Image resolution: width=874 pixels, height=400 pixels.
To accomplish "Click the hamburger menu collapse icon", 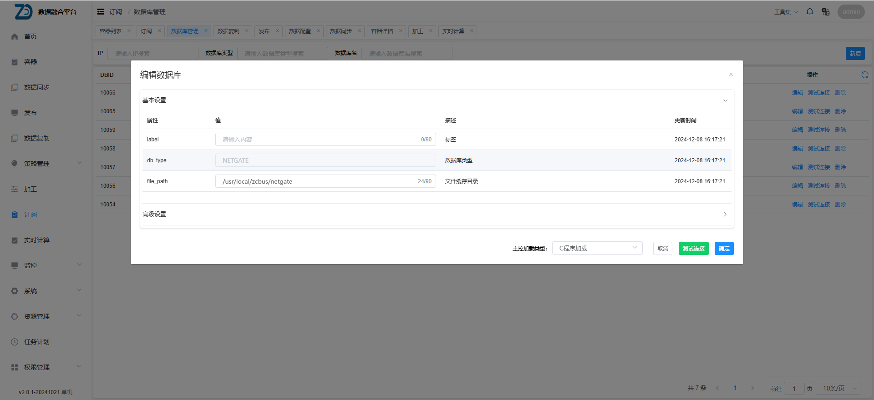I will 101,12.
